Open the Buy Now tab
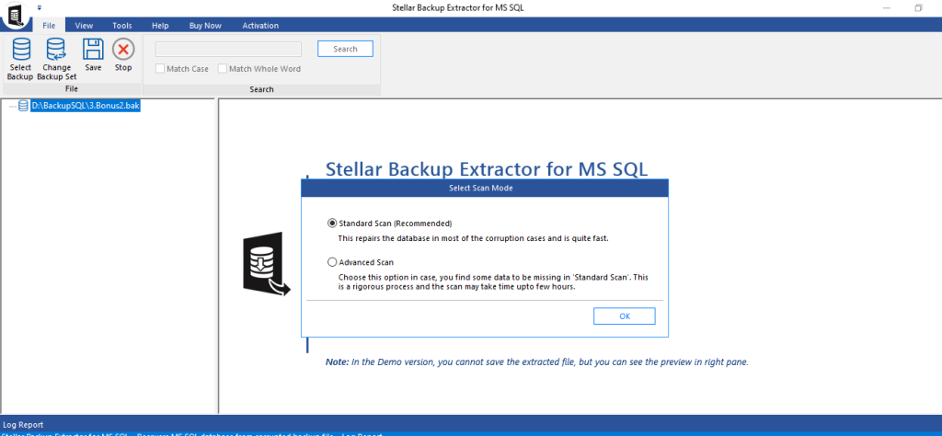Viewport: 942px width, 436px height. pos(205,25)
